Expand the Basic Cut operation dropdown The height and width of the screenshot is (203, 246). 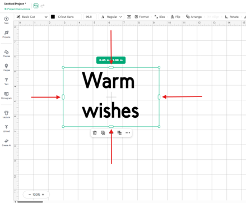(x=32, y=17)
